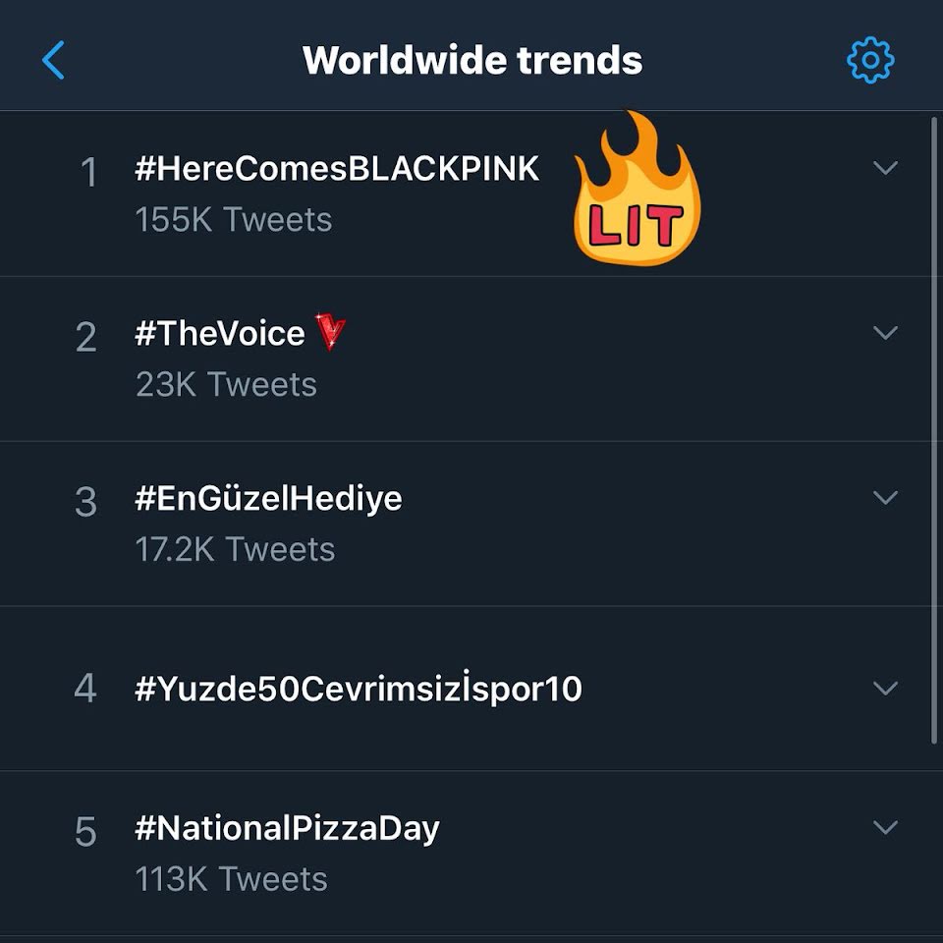Screen dimensions: 943x943
Task: Open the #HereComesBLACKPINK hashtag trend
Action: 337,169
